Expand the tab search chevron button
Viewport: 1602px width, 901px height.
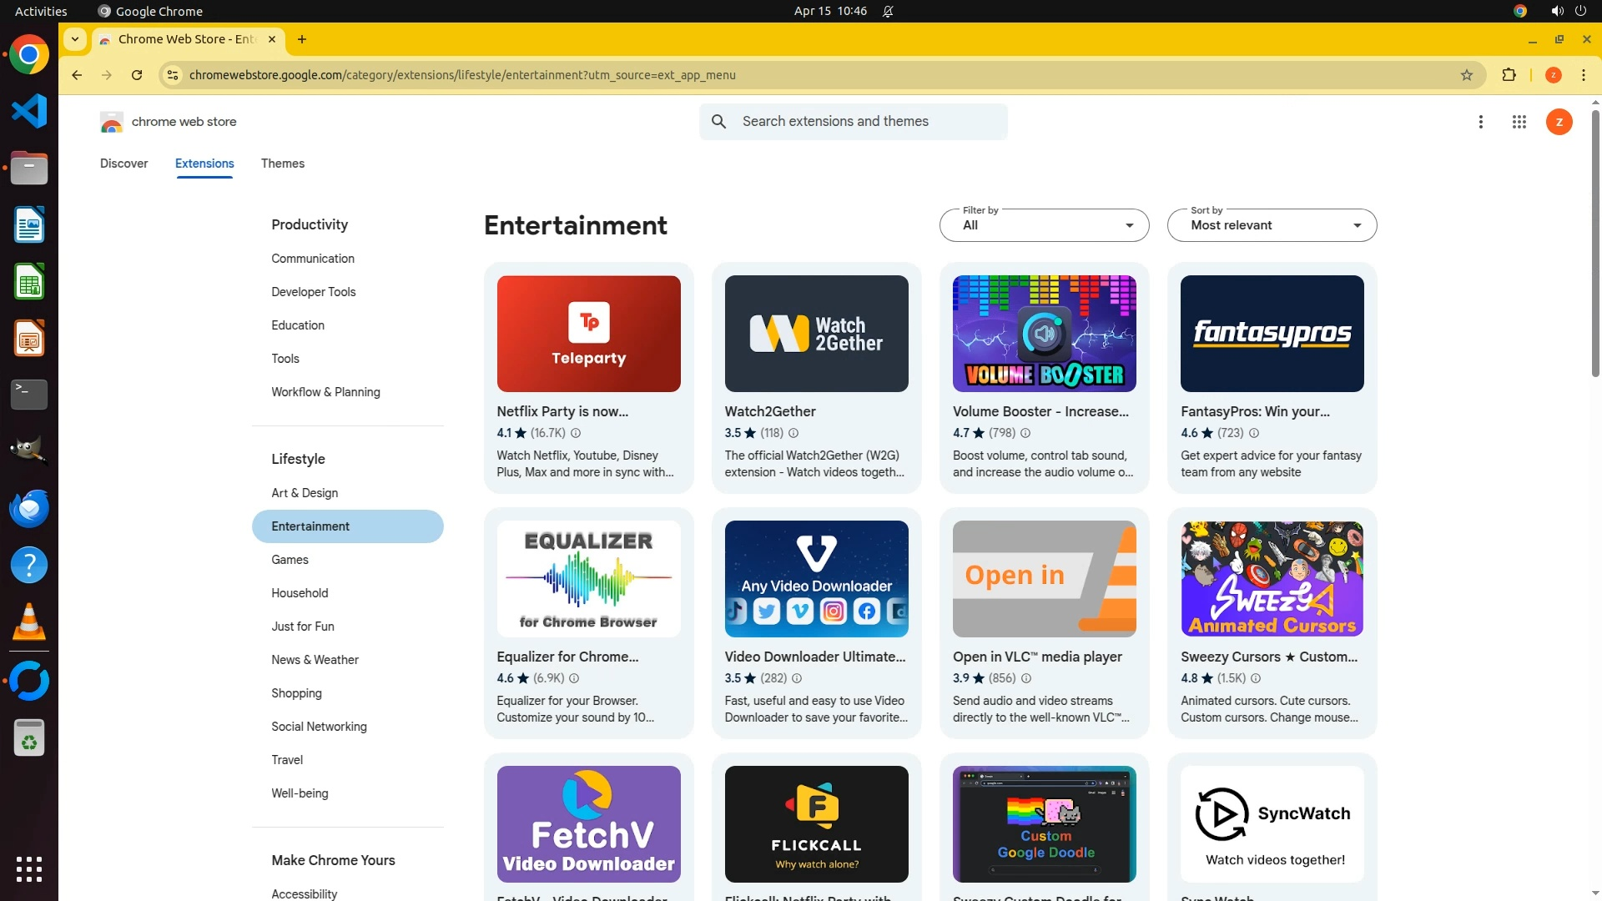click(x=75, y=39)
